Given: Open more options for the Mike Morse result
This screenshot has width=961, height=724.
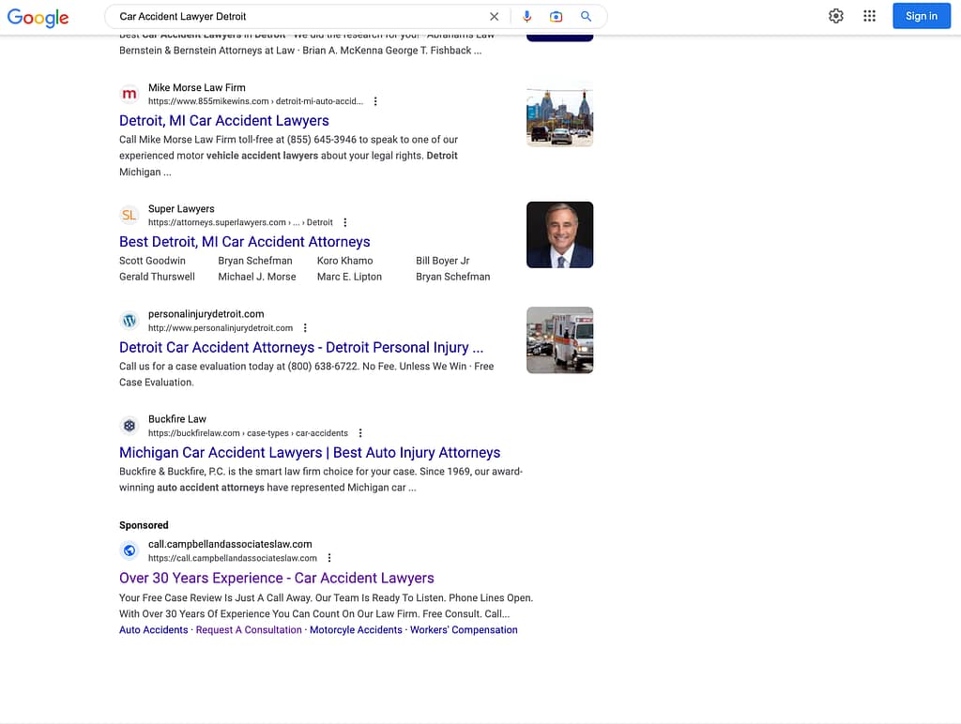Looking at the screenshot, I should point(375,101).
